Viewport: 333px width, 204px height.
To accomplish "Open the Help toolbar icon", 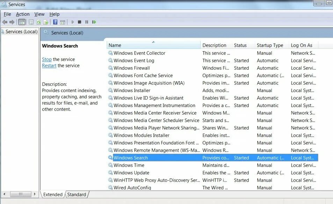I will pos(55,22).
